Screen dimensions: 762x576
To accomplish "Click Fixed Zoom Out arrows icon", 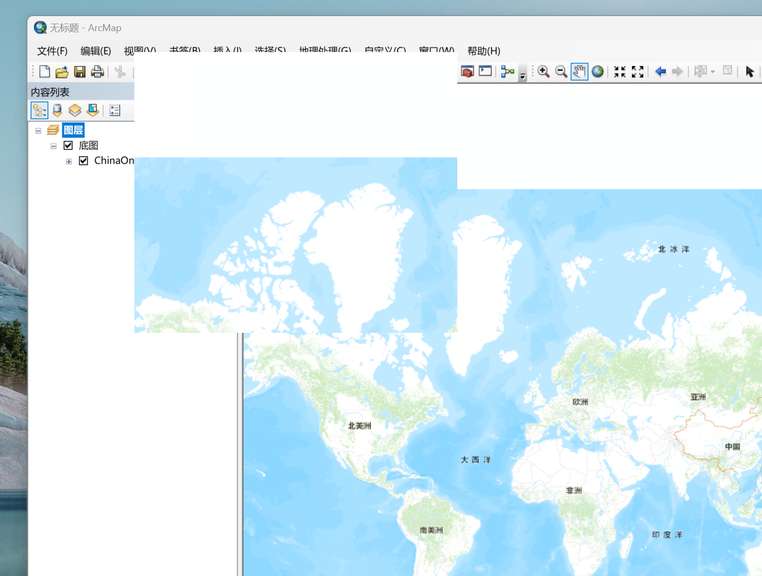I will (x=637, y=71).
